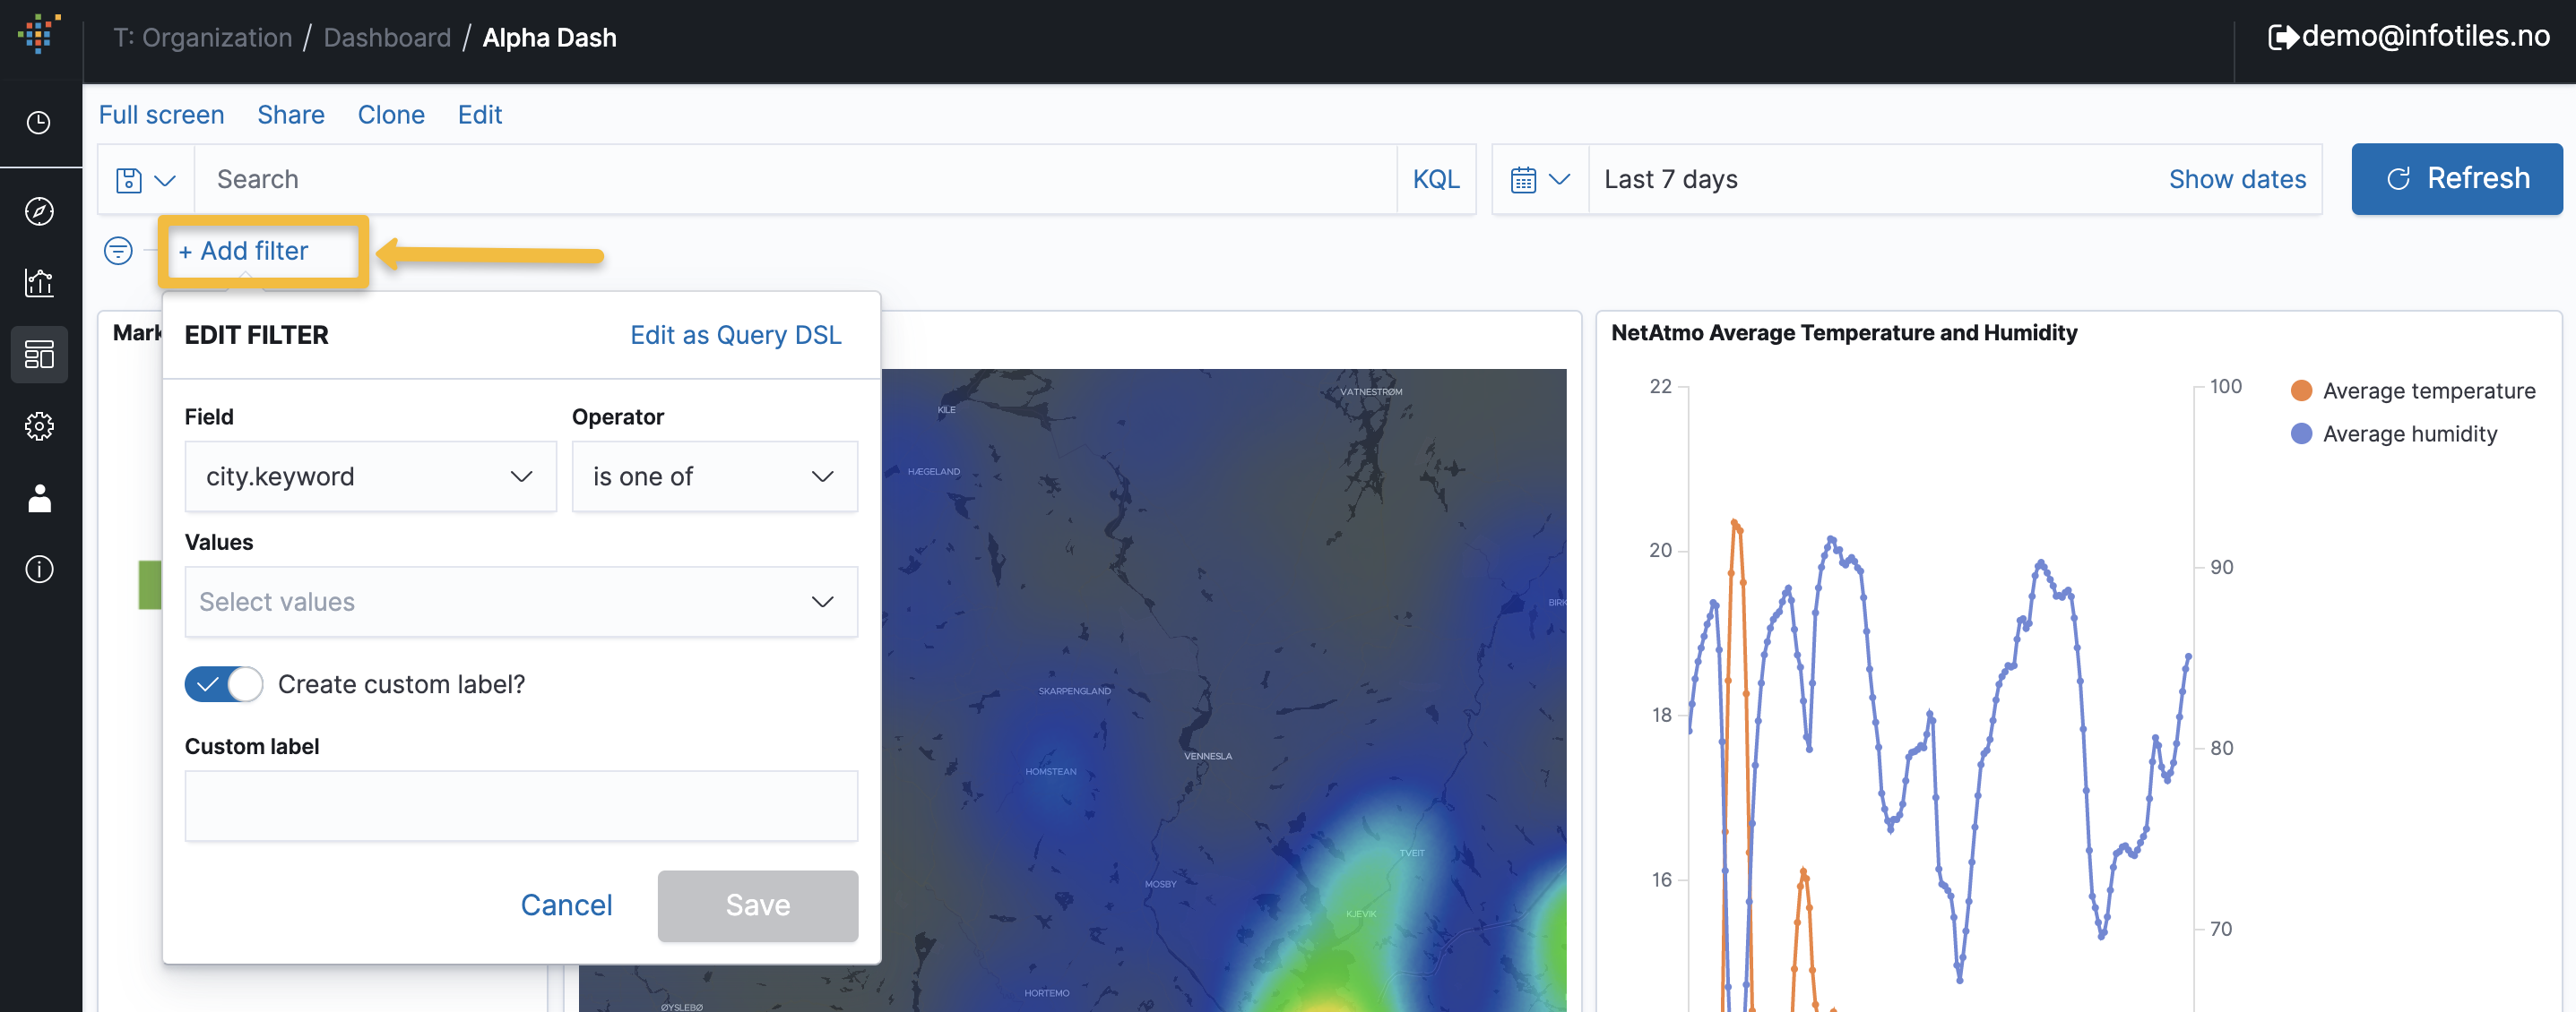The height and width of the screenshot is (1012, 2576).
Task: Click Show dates link
Action: (x=2237, y=180)
